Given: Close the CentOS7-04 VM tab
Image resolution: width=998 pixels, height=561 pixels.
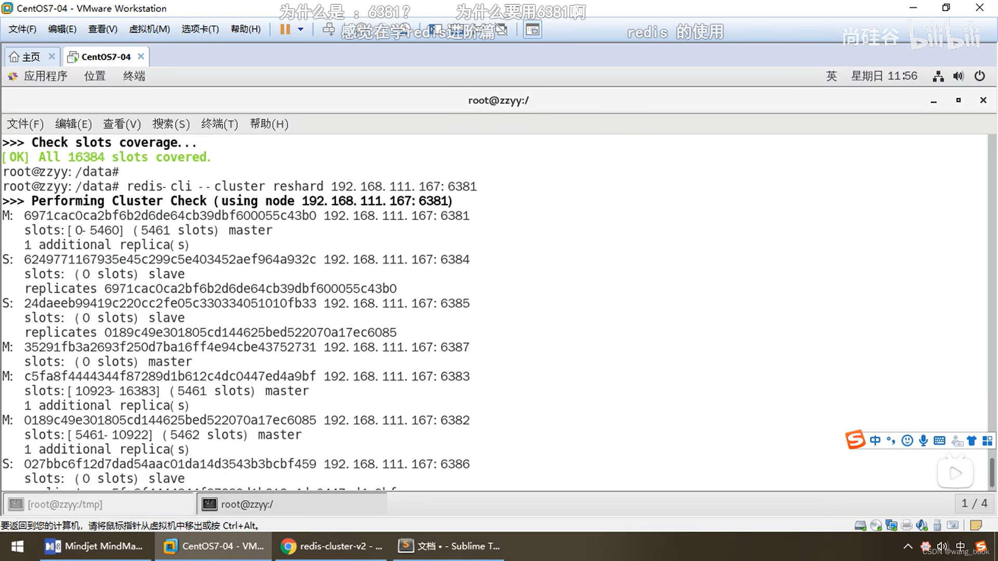Looking at the screenshot, I should pyautogui.click(x=141, y=57).
